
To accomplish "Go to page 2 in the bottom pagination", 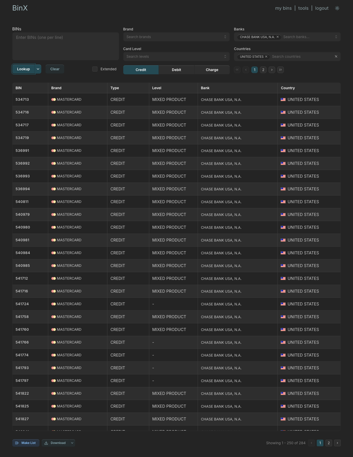I will point(329,443).
